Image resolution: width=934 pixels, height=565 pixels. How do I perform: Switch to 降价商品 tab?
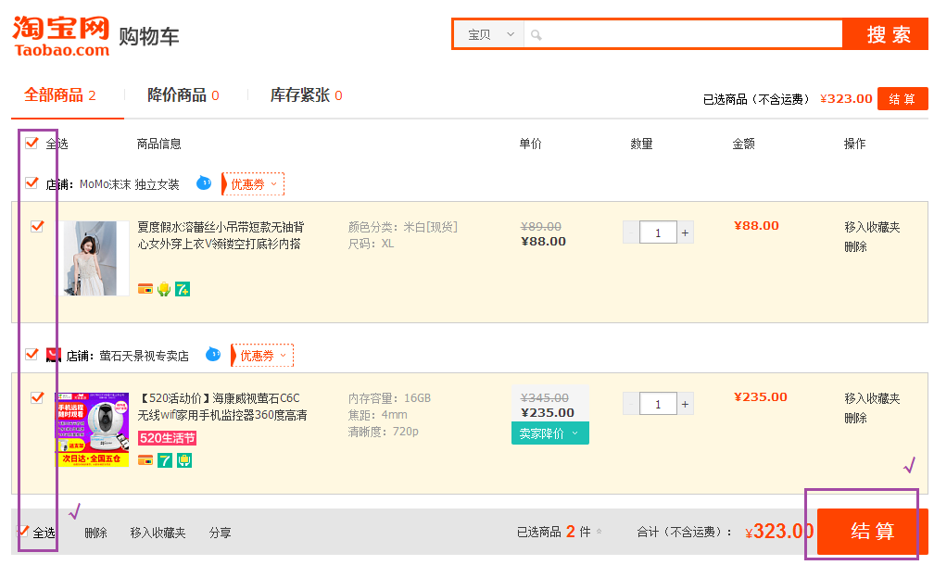click(x=183, y=95)
